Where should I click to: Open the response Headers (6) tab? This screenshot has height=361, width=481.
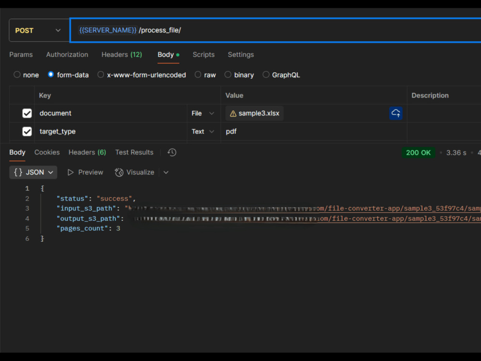[x=87, y=152]
